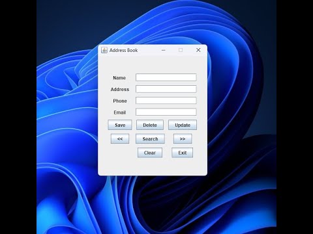
Task: Select the Phone input field
Action: click(166, 100)
